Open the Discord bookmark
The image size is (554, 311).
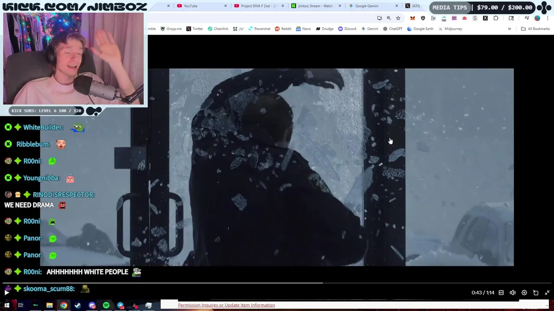coord(347,29)
